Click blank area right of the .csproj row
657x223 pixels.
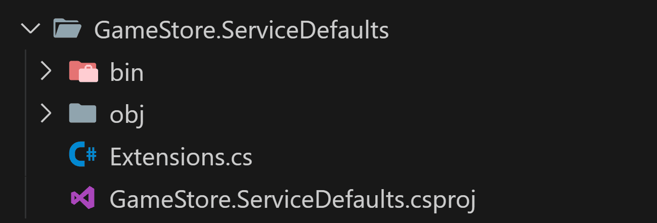pyautogui.click(x=566, y=199)
